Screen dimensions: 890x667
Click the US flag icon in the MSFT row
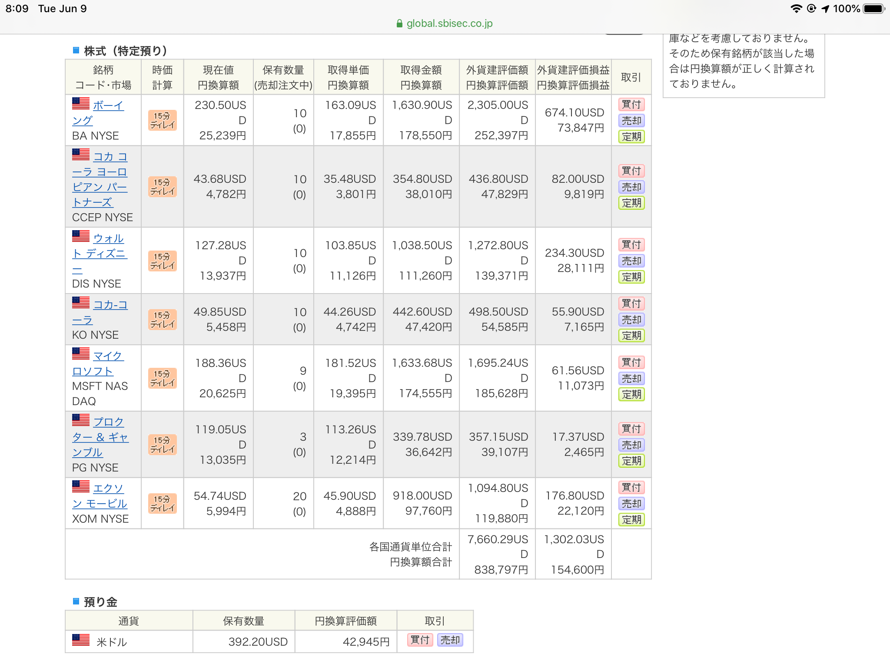(x=80, y=354)
